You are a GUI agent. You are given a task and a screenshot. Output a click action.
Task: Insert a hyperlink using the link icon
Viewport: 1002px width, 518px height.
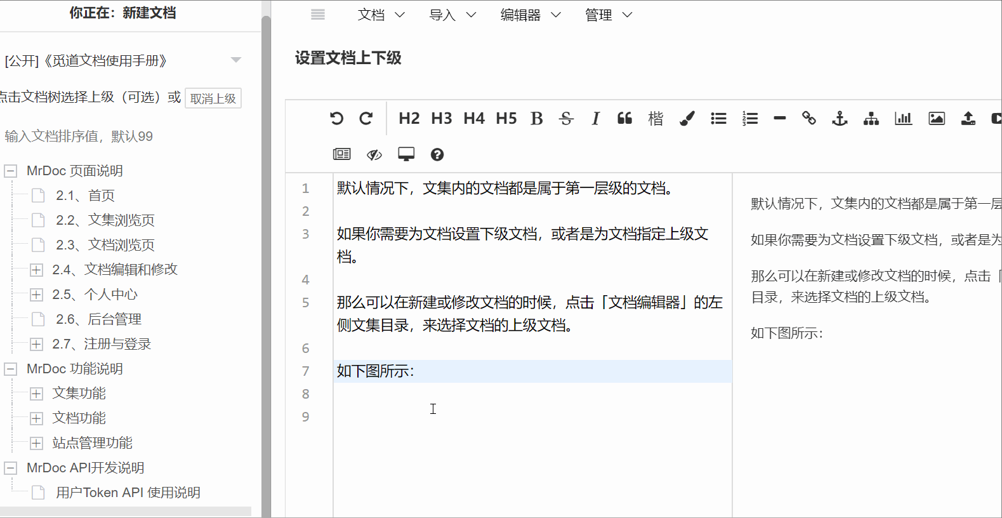[x=809, y=119]
